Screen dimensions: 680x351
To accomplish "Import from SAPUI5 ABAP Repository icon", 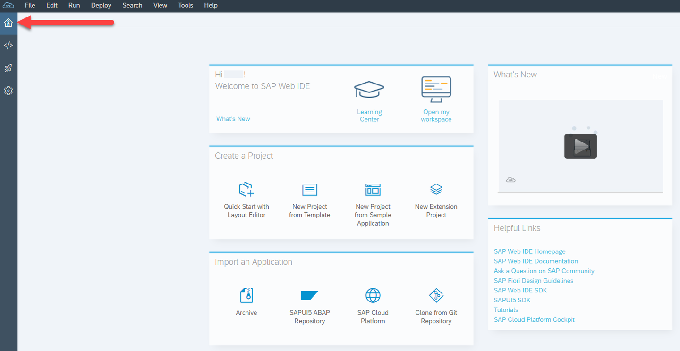I will click(x=310, y=295).
